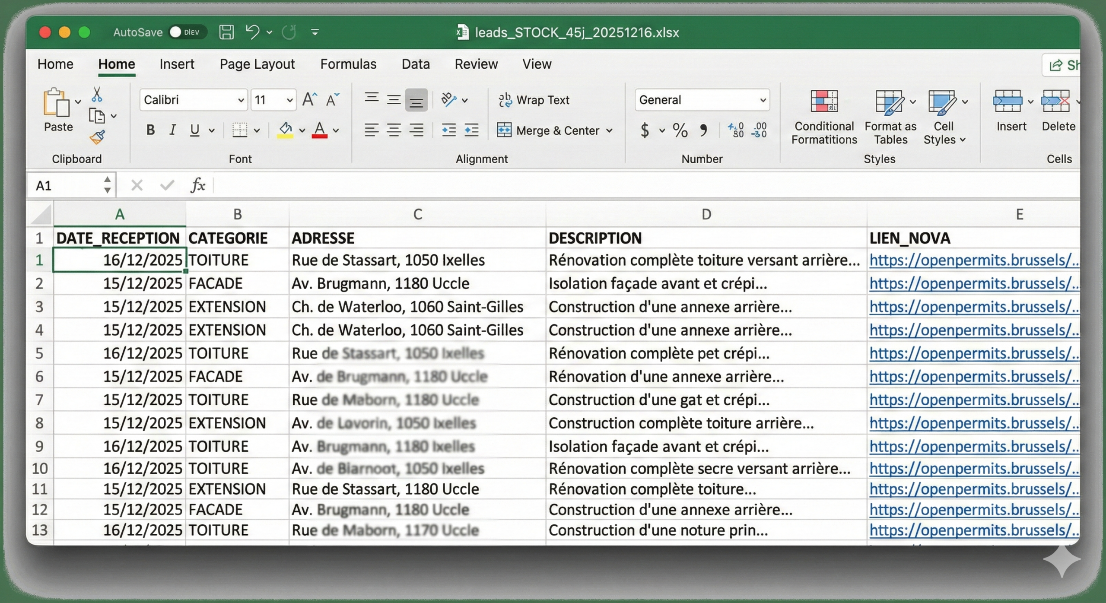Click the Percent Style icon
This screenshot has height=603, width=1106.
pyautogui.click(x=680, y=130)
